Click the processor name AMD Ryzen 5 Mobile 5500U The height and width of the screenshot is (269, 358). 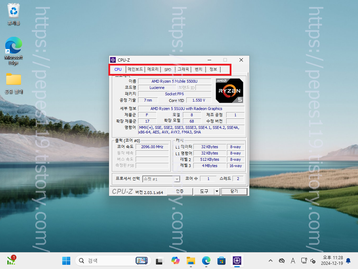(174, 81)
